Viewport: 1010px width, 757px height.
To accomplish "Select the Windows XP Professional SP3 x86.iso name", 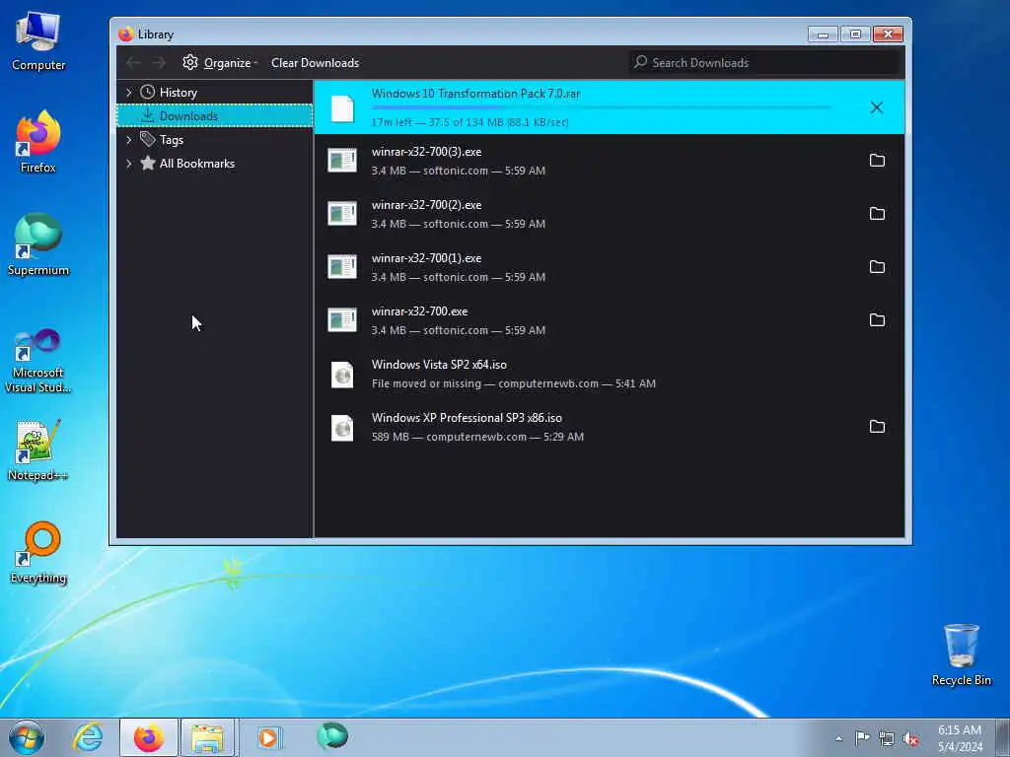I will click(467, 418).
